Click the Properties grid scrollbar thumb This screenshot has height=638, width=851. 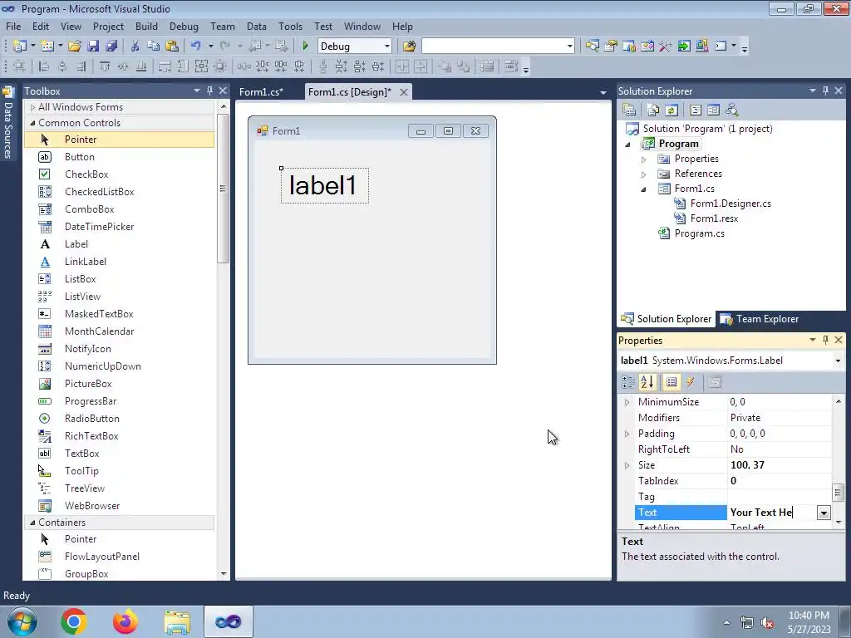click(838, 492)
